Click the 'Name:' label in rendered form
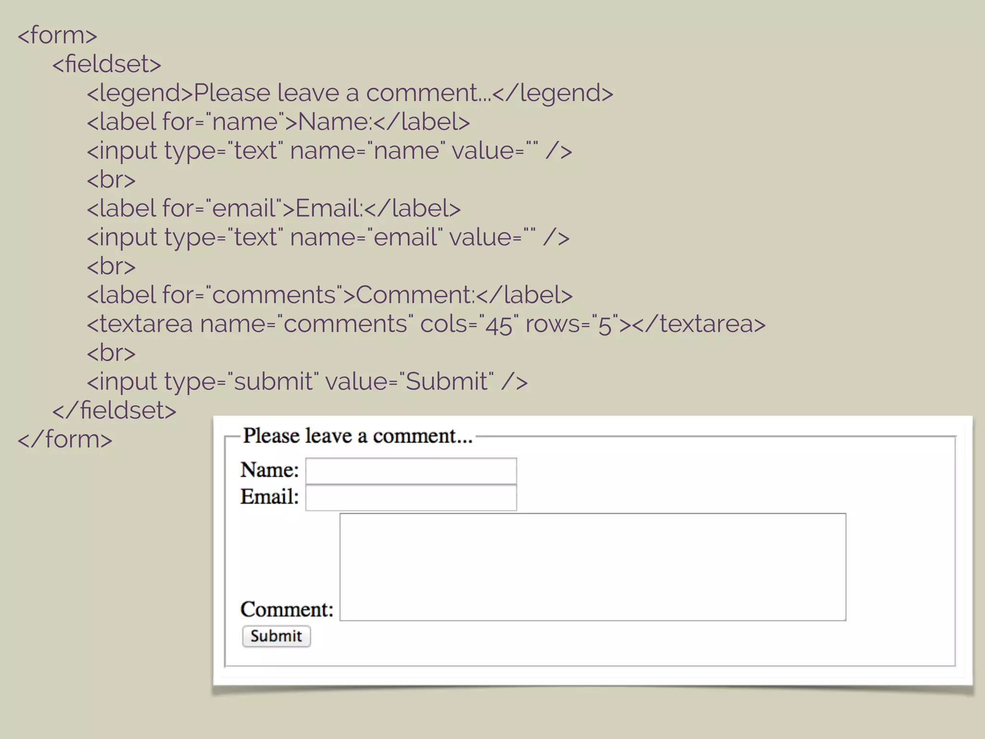The height and width of the screenshot is (739, 985). click(x=269, y=470)
